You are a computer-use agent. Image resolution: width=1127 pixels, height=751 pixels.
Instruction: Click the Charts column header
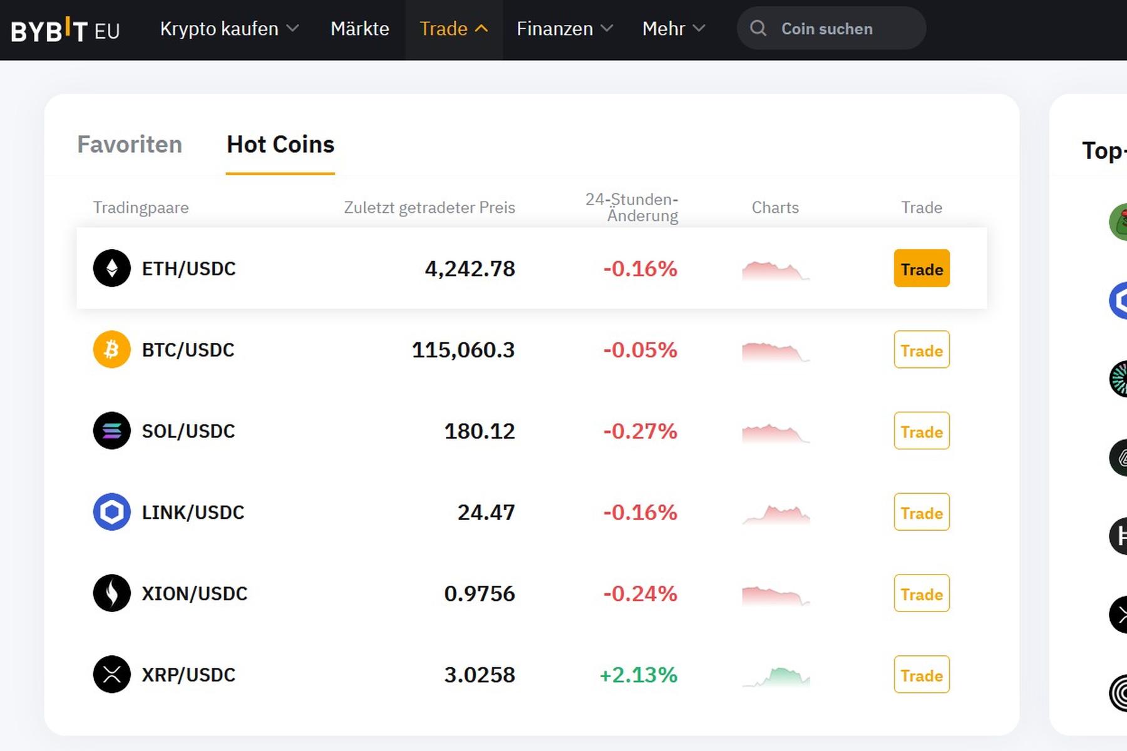pyautogui.click(x=775, y=208)
